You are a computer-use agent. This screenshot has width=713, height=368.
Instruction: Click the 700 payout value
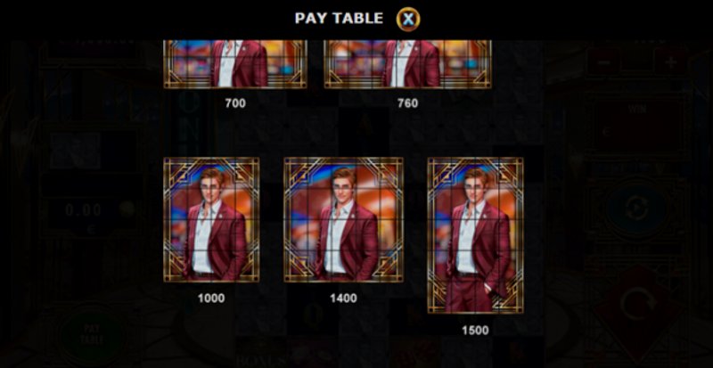tap(235, 103)
